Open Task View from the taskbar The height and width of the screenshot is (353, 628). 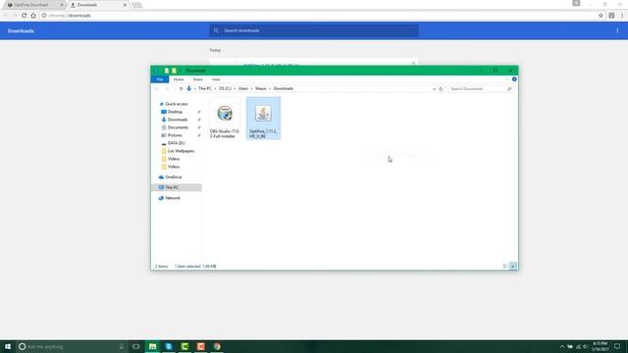pos(135,346)
